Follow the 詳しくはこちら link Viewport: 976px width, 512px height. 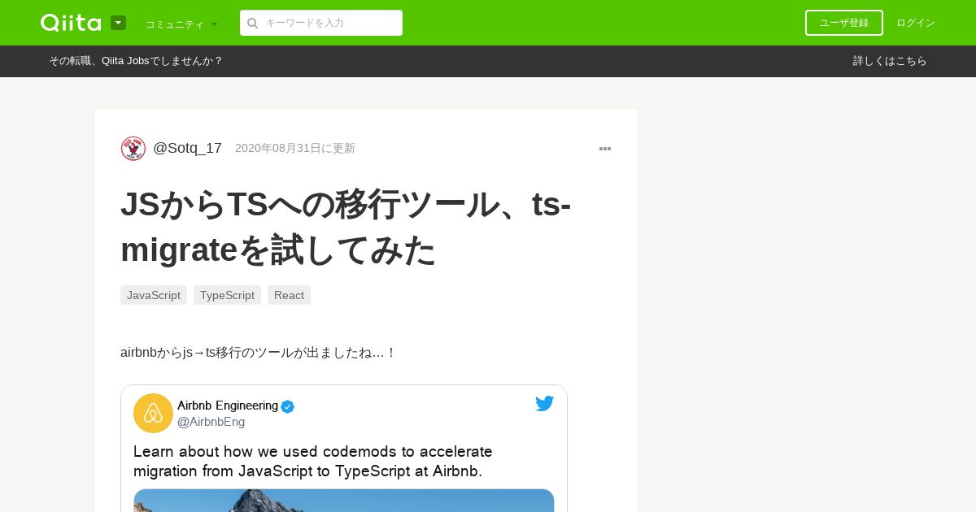pyautogui.click(x=890, y=61)
